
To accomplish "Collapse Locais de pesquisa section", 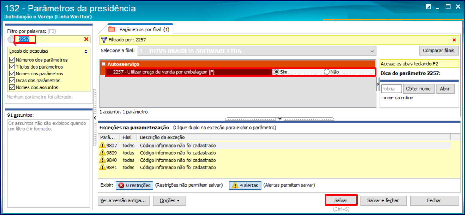I will 86,51.
